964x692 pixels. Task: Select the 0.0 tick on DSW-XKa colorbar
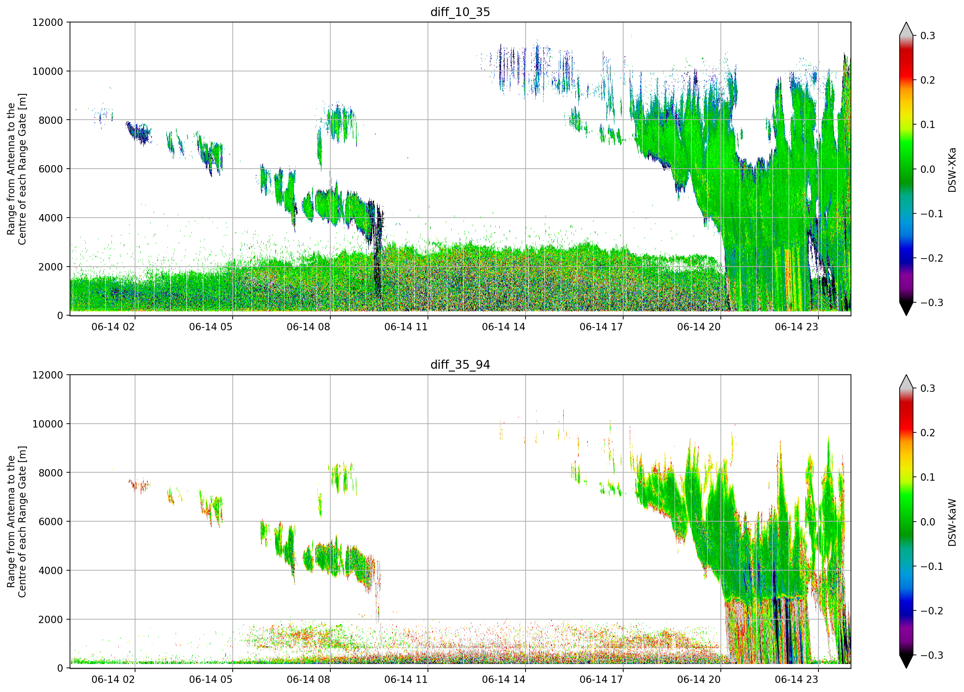point(928,169)
